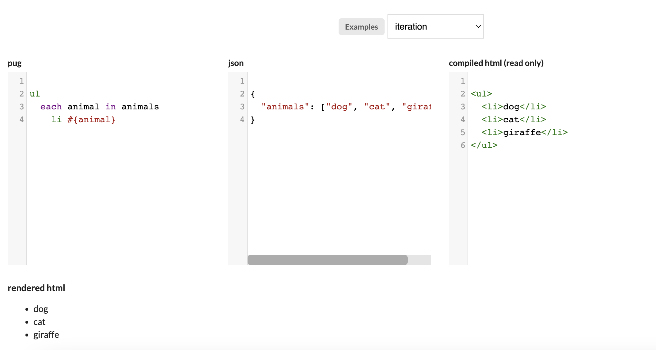This screenshot has width=656, height=350.
Task: Click empty area of pug editor
Action: coord(122,193)
